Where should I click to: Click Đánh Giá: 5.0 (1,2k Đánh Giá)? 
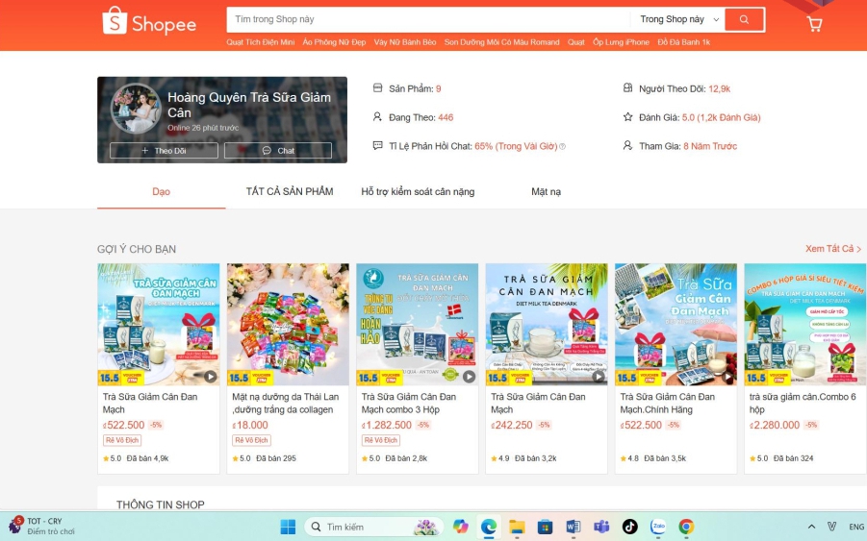click(692, 117)
